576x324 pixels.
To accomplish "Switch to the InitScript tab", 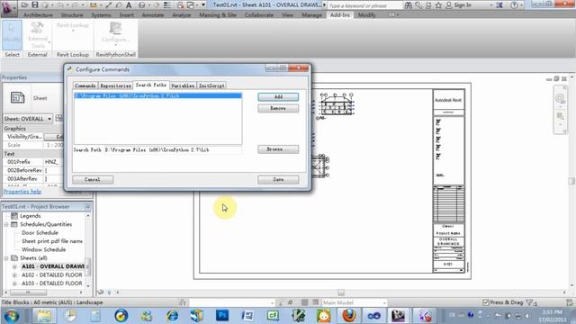I will (x=211, y=85).
